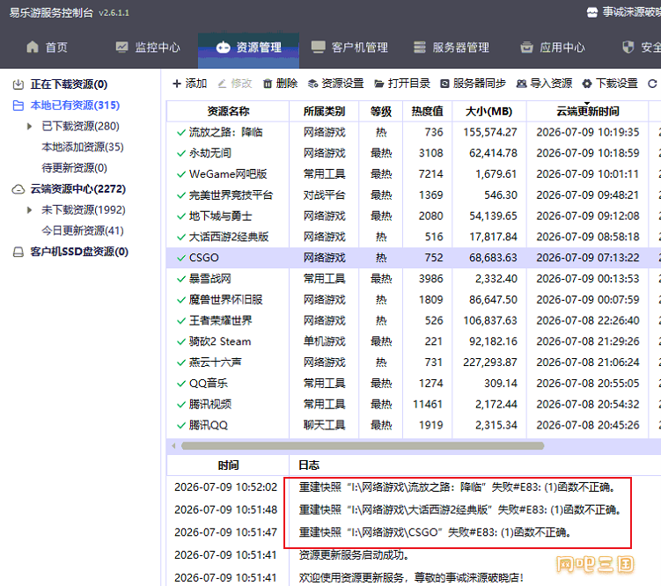
Task: Select 今日更新资源(41) in sidebar
Action: (x=83, y=231)
